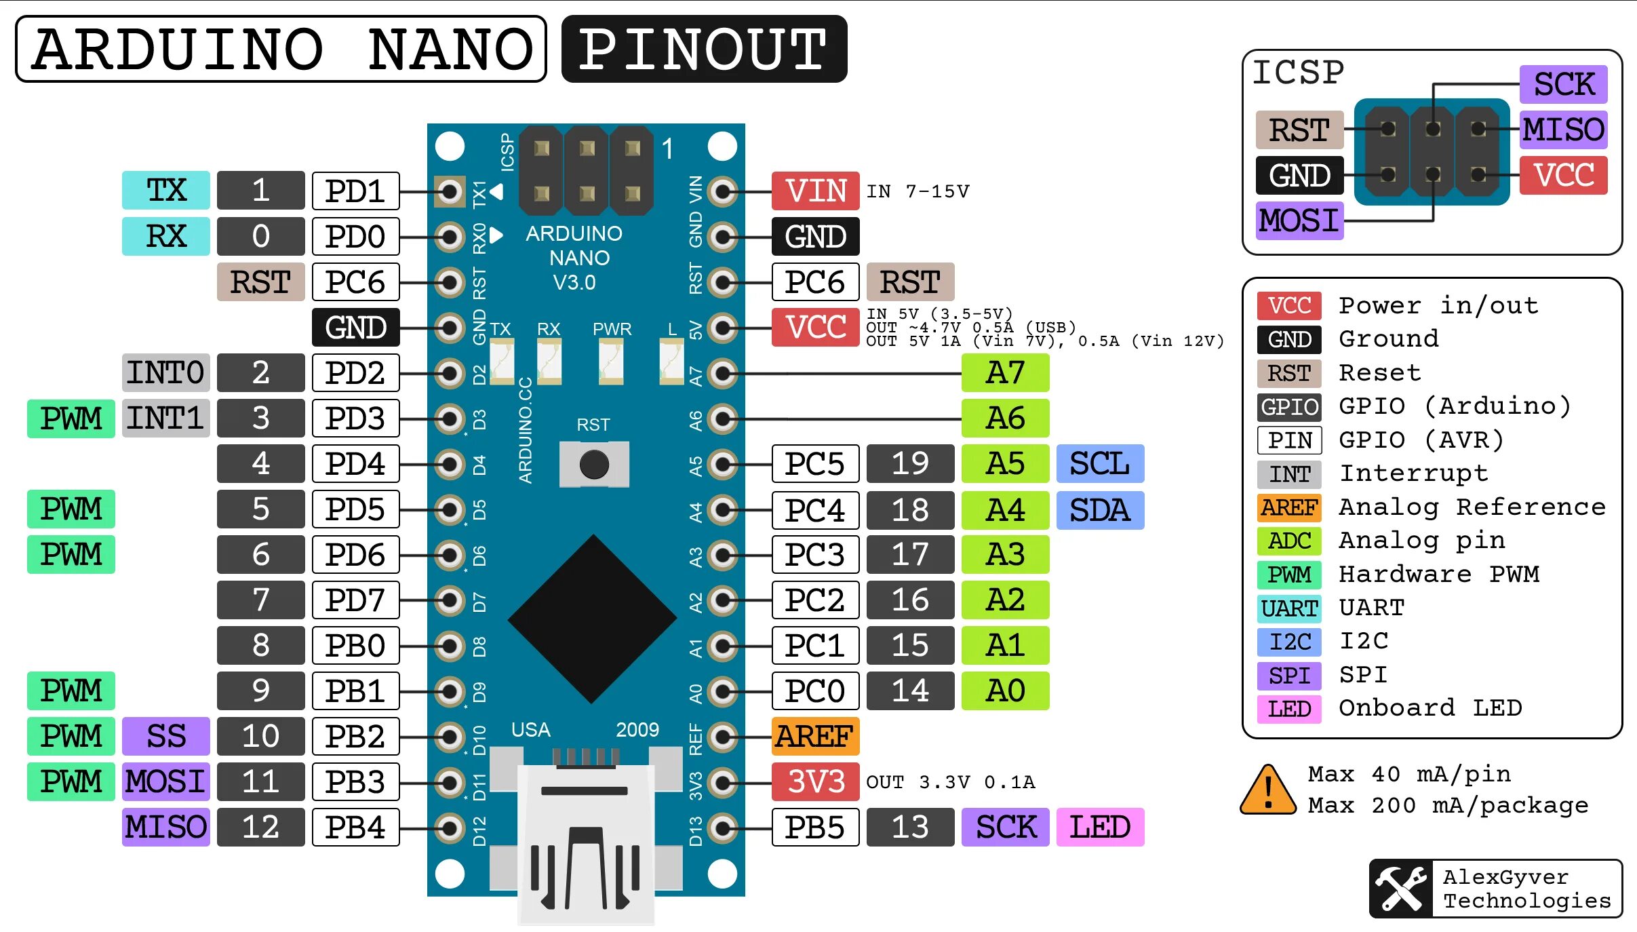The width and height of the screenshot is (1637, 932).
Task: Click the SDA I2C pin label A4
Action: [x=1003, y=516]
